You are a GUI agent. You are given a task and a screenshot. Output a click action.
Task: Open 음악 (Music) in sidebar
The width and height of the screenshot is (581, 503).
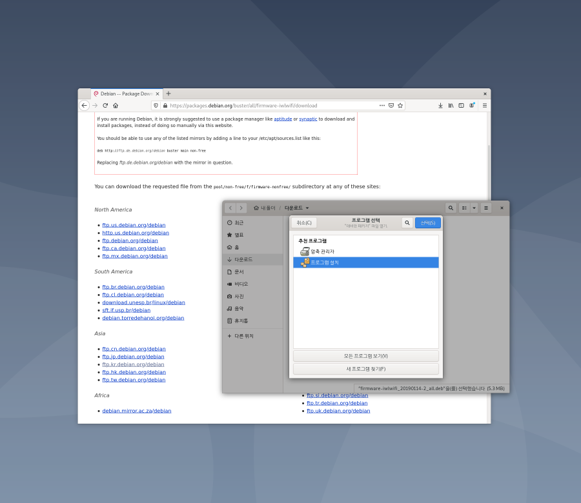253,309
